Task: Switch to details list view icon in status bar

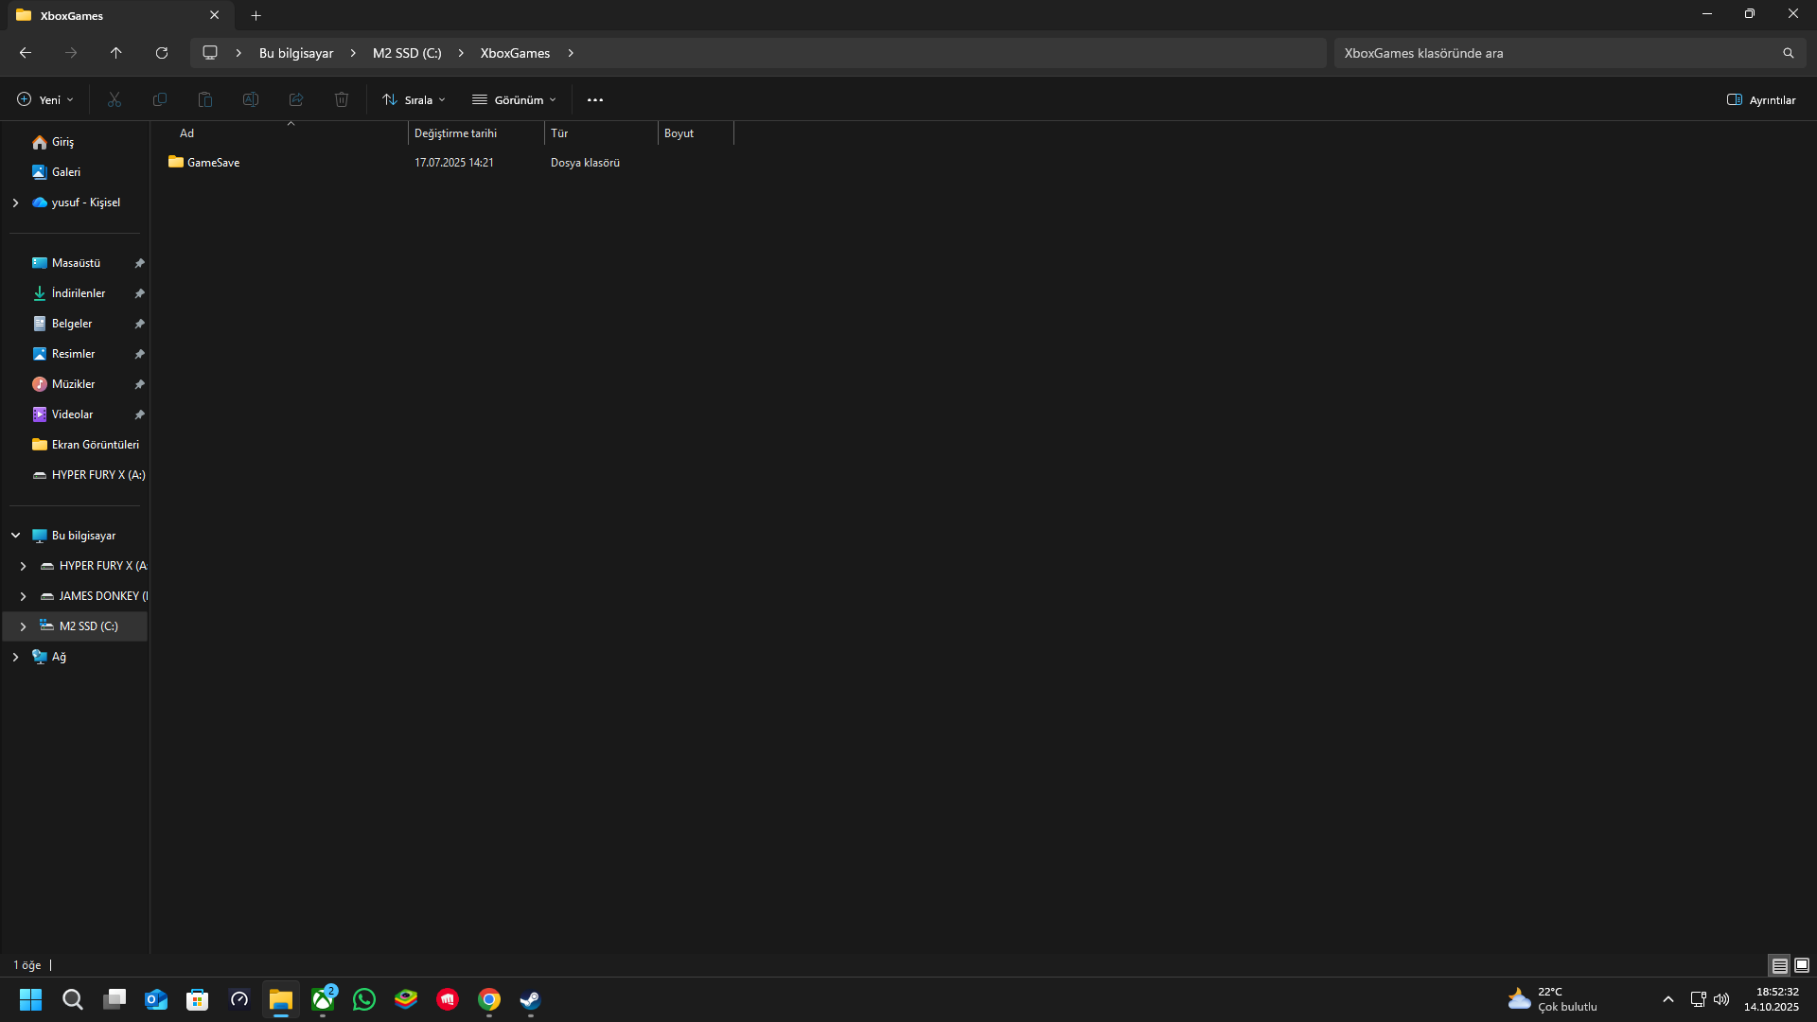Action: click(1779, 965)
